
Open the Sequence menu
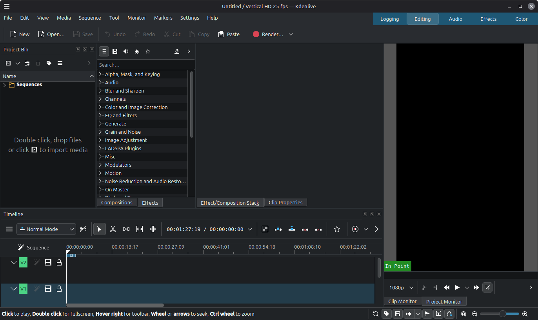90,18
